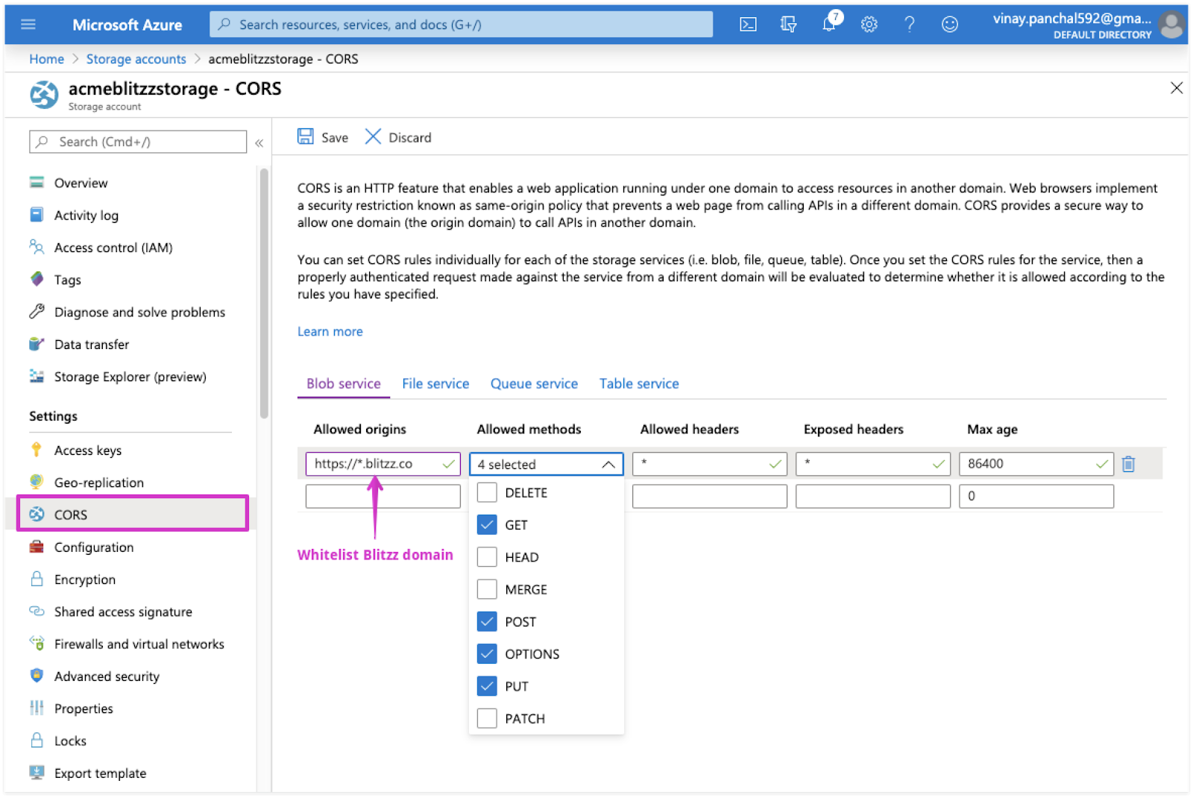Click the Allowed headers field with asterisk
Viewport: 1193px width, 798px height.
pos(710,464)
